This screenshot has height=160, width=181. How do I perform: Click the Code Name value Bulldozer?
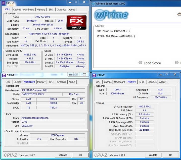pos(32,21)
